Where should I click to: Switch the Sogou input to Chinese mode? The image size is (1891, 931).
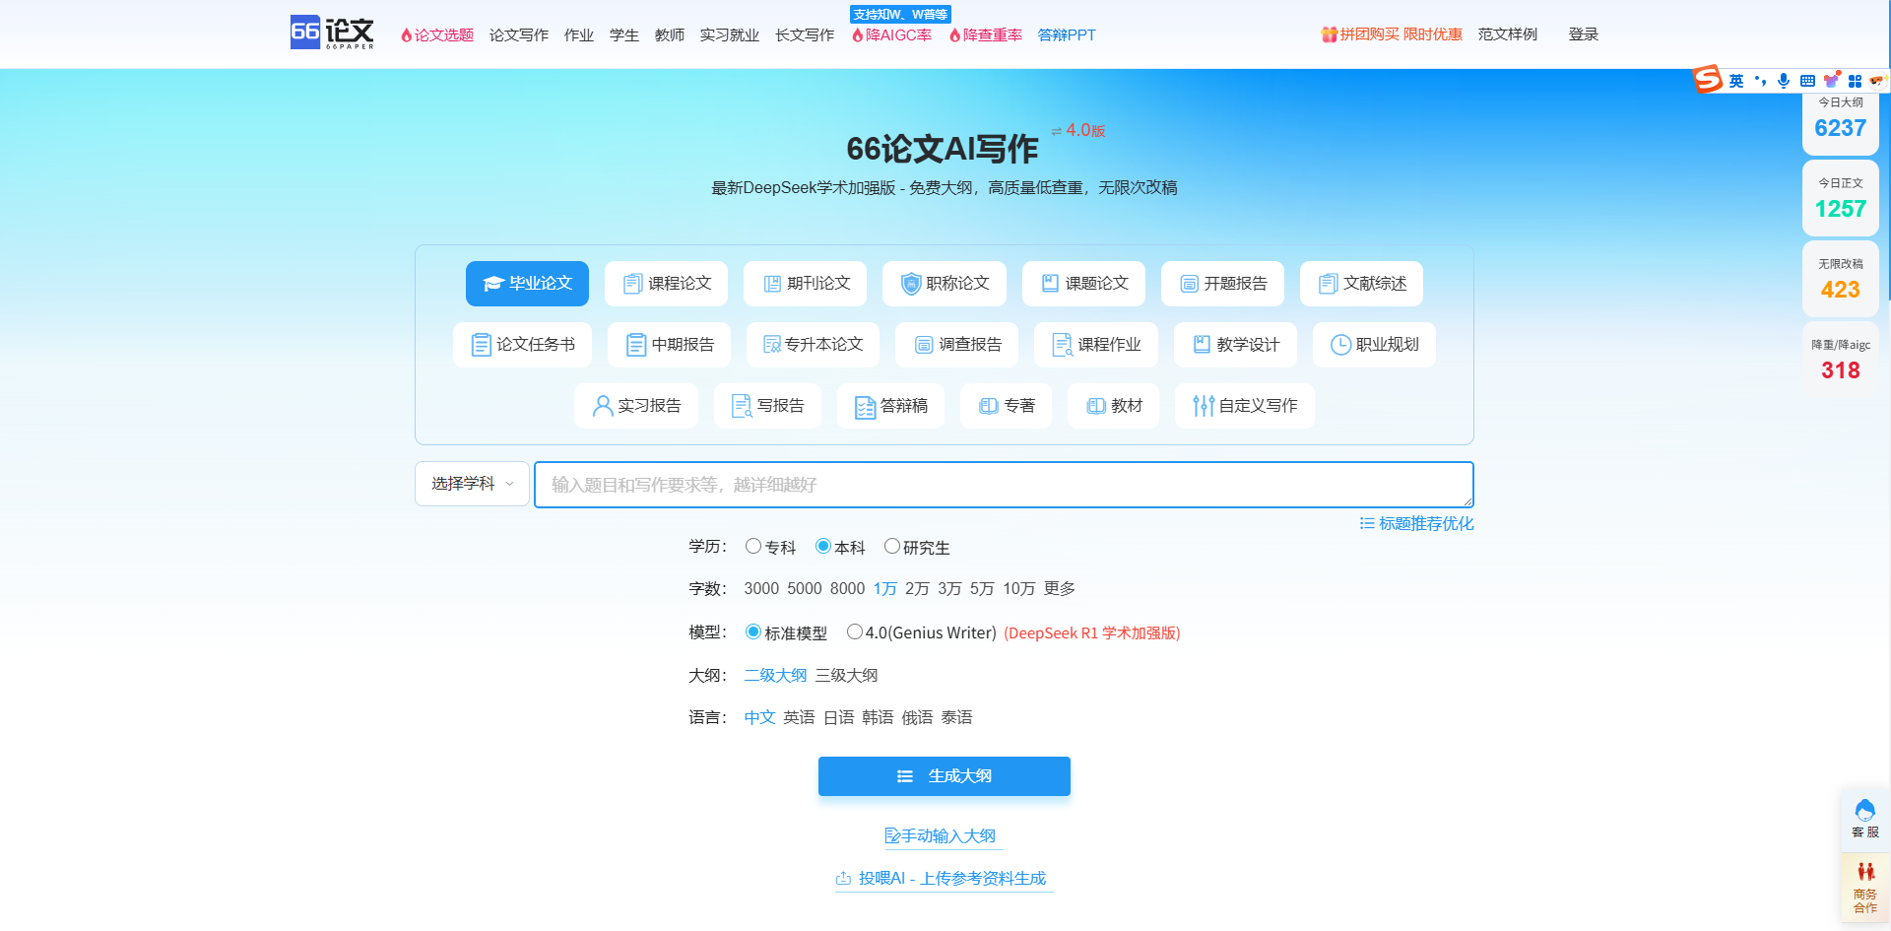click(x=1737, y=80)
